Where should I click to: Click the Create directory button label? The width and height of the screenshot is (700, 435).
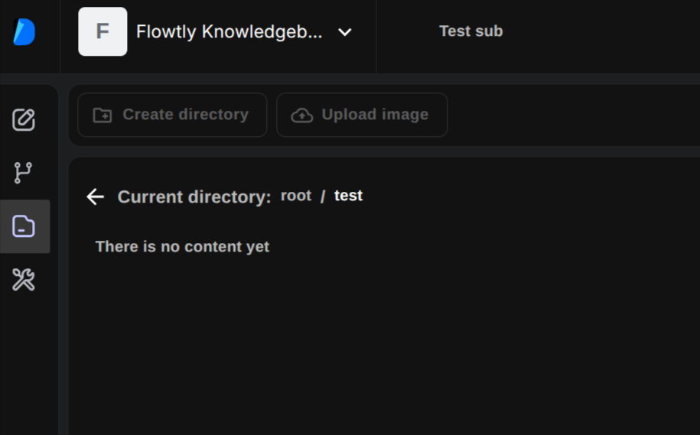[186, 115]
